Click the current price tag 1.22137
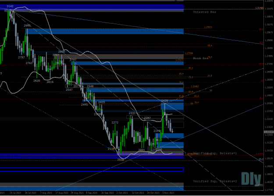The width and height of the screenshot is (274, 196). click(268, 132)
